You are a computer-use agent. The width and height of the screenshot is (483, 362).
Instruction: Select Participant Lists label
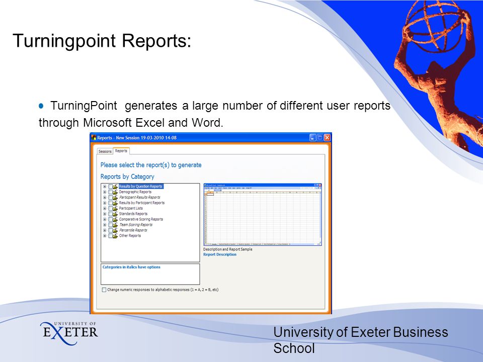click(x=131, y=208)
